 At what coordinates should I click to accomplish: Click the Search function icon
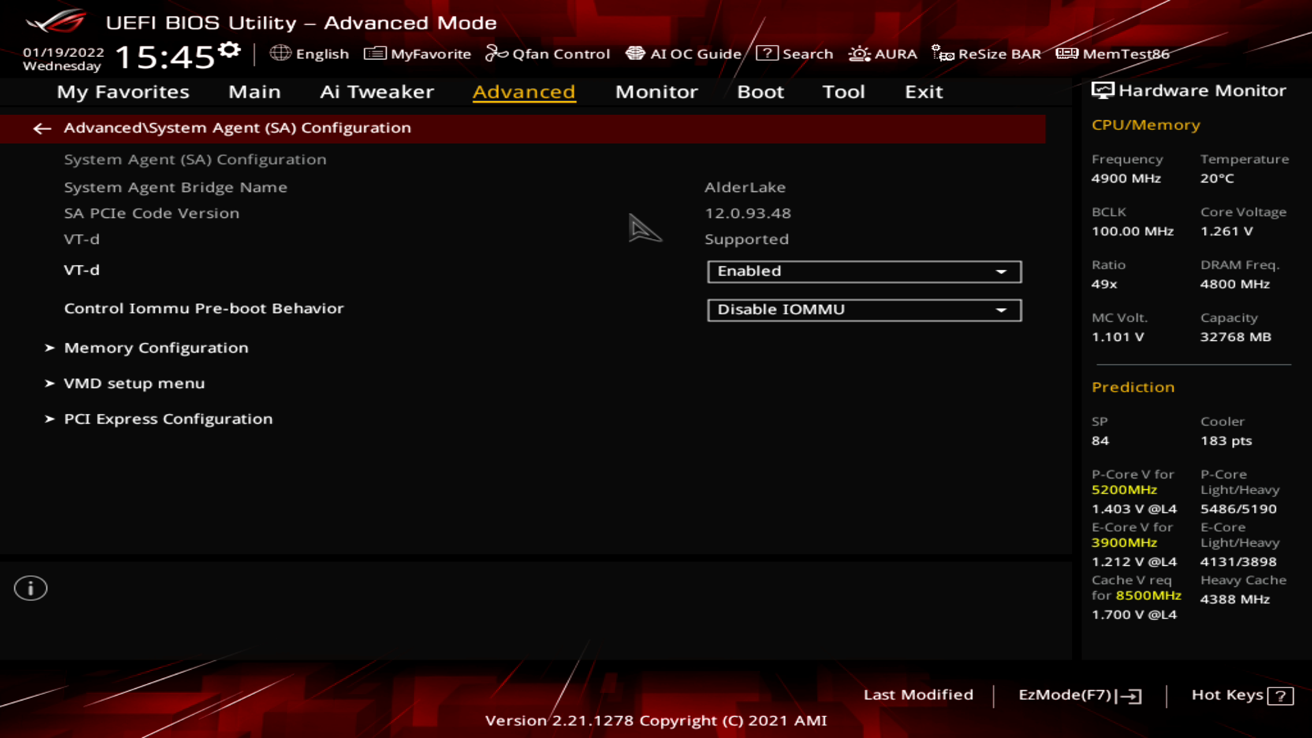point(767,53)
